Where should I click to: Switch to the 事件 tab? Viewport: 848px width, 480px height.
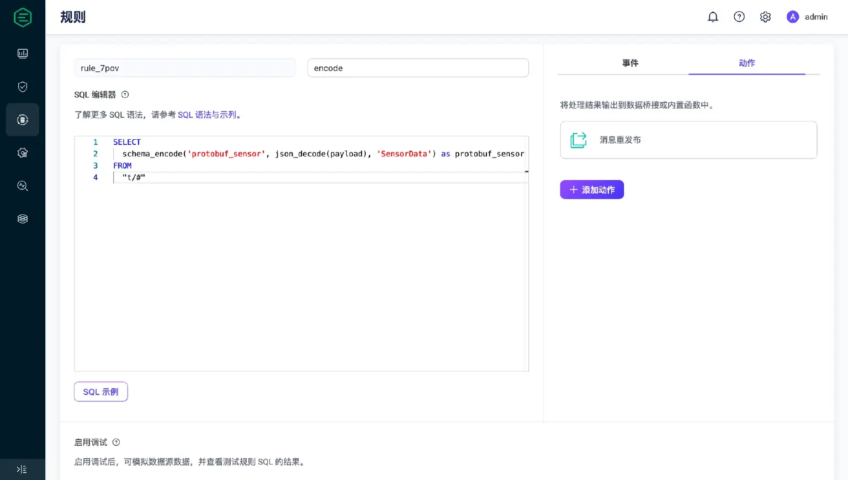630,63
